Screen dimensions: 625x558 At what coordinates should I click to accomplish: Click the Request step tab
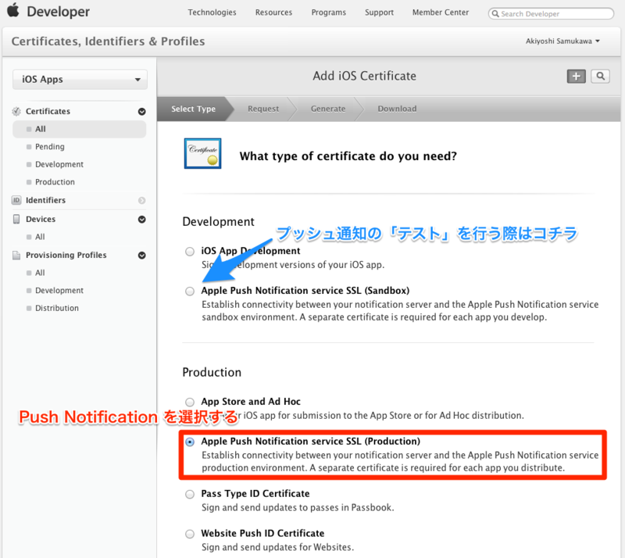click(x=263, y=109)
